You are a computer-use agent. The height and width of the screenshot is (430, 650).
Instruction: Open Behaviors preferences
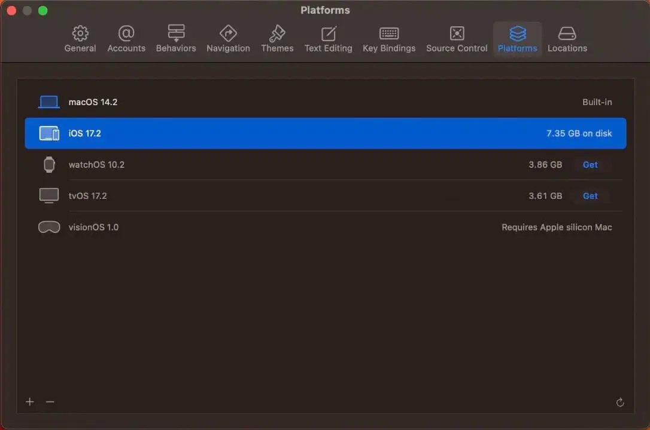pyautogui.click(x=176, y=39)
